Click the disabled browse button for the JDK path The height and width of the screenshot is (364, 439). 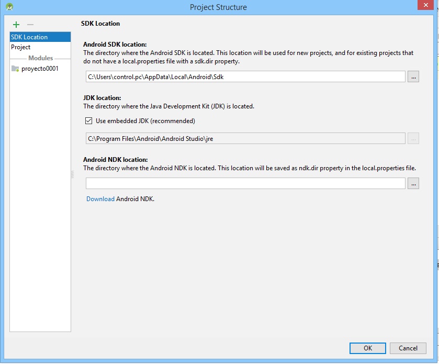pos(413,138)
